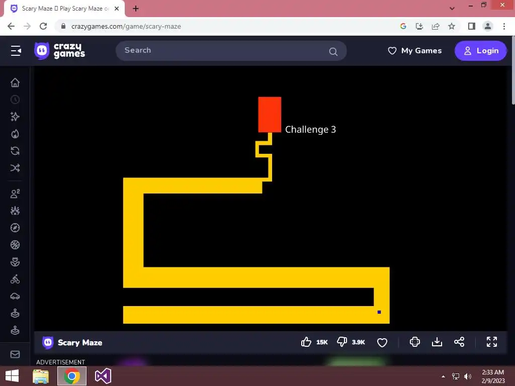Open My Games
Image resolution: width=515 pixels, height=386 pixels.
[414, 51]
